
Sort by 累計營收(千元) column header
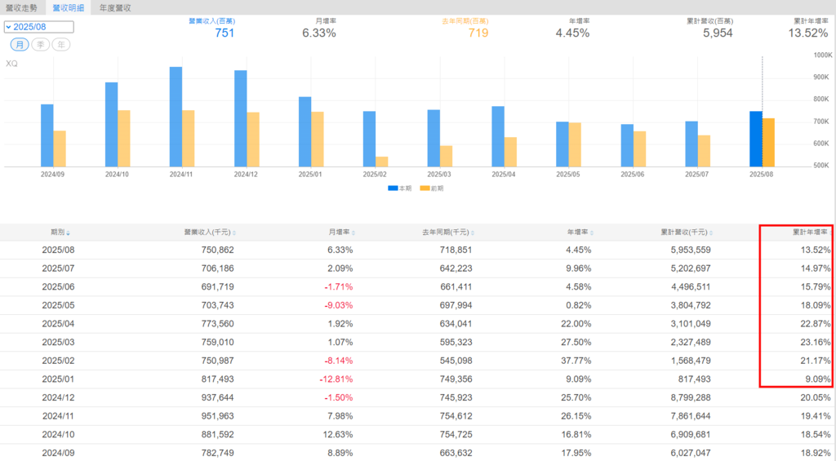point(687,233)
